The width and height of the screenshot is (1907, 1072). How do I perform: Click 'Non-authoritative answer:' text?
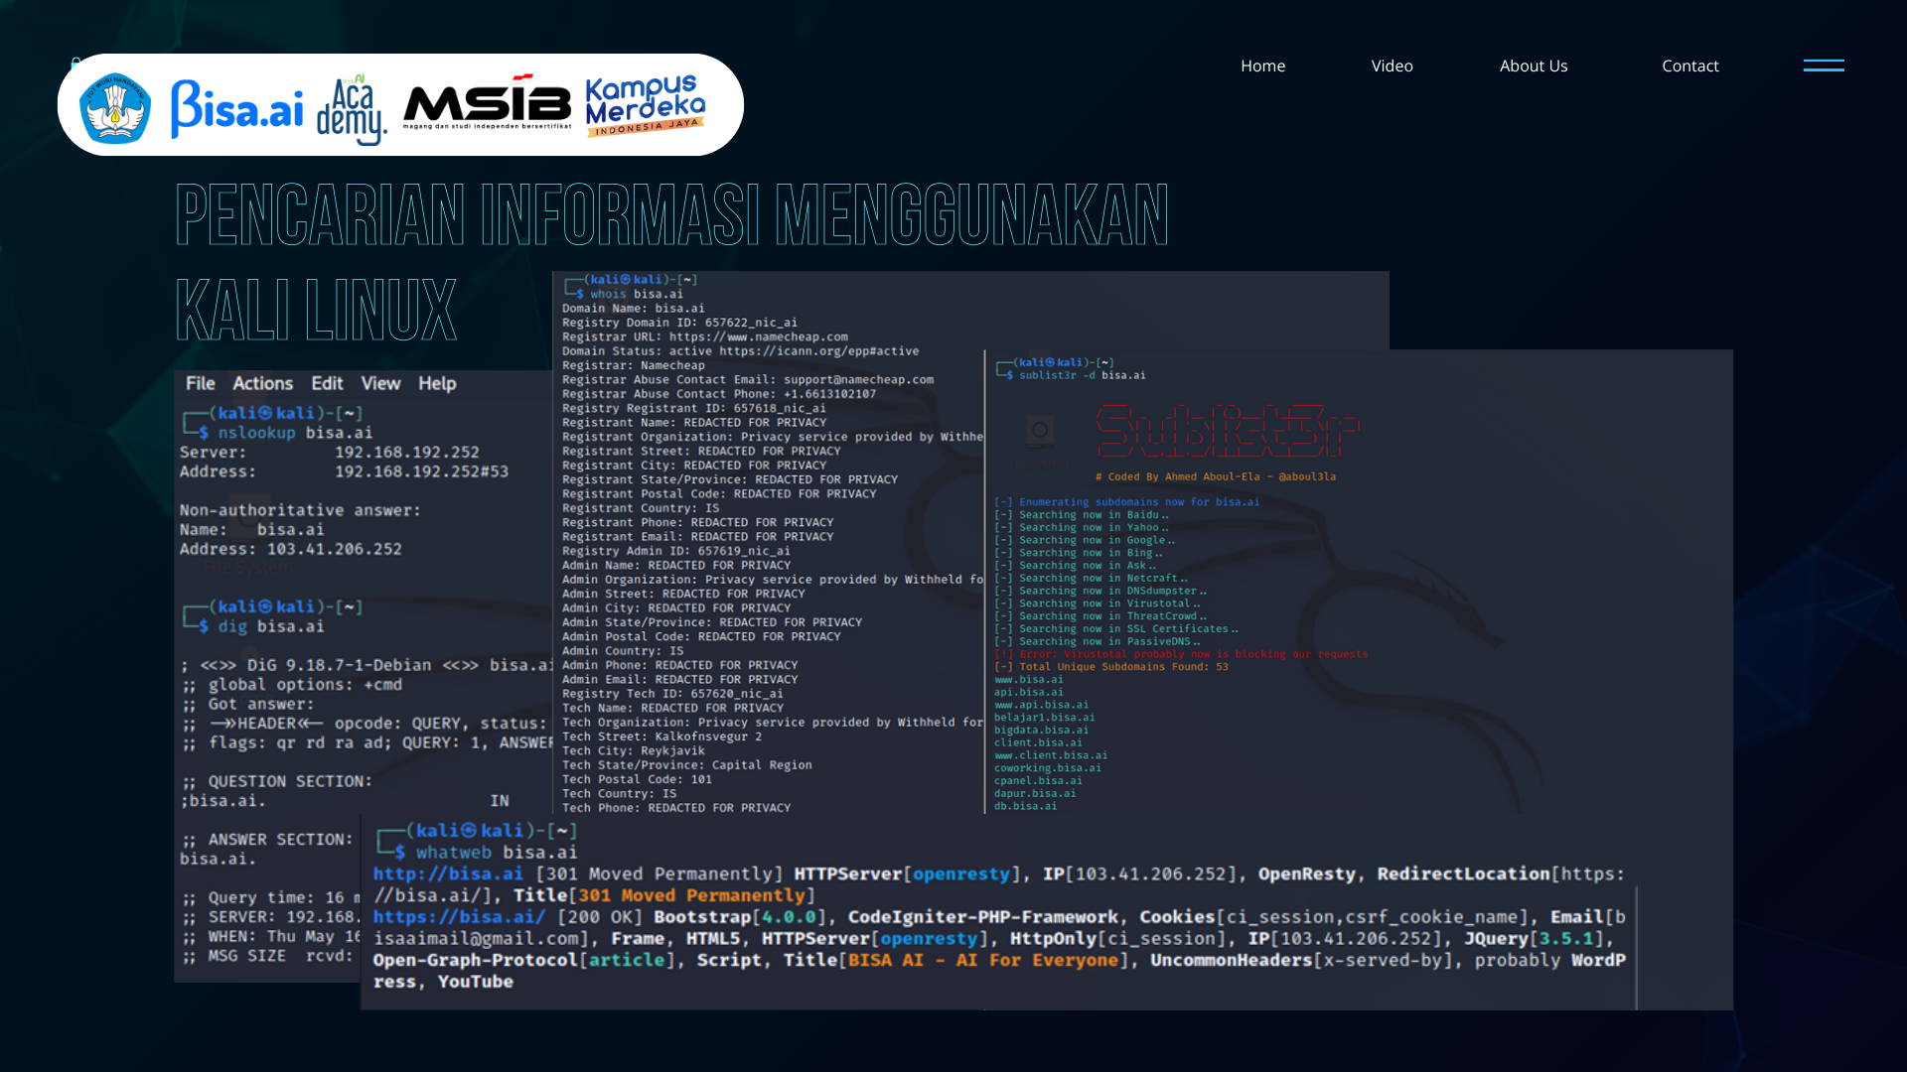300,510
